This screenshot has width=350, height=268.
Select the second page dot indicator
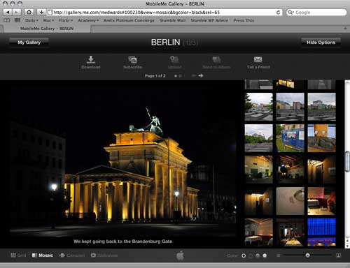pos(181,76)
